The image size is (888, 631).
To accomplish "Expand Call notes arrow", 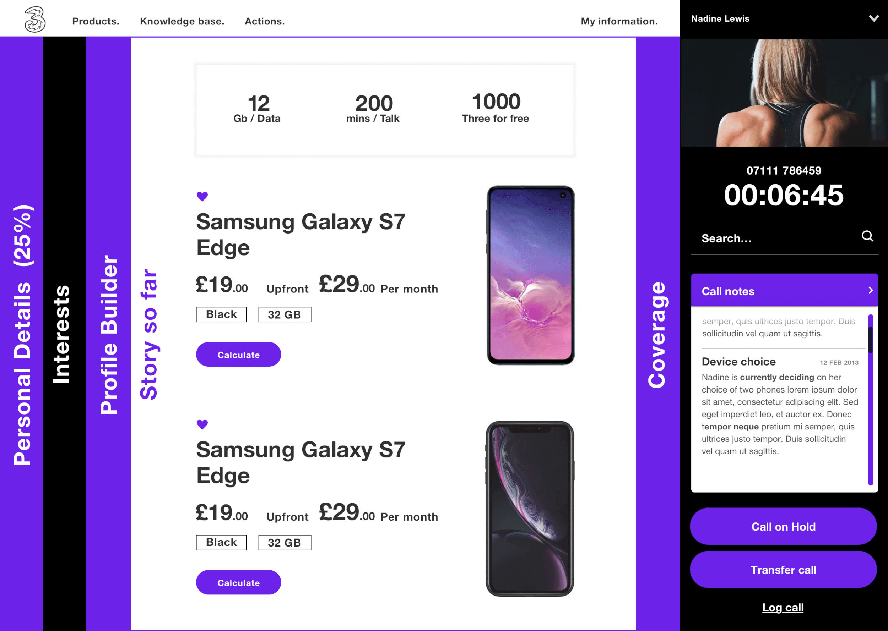I will tap(871, 291).
